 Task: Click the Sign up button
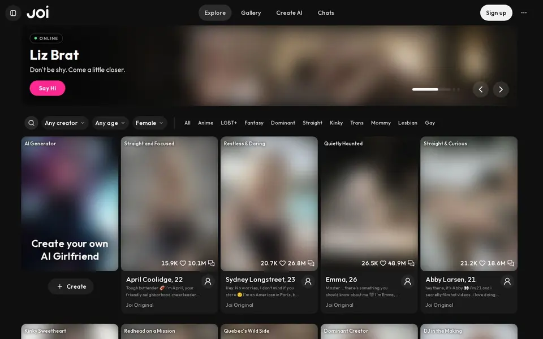[496, 13]
